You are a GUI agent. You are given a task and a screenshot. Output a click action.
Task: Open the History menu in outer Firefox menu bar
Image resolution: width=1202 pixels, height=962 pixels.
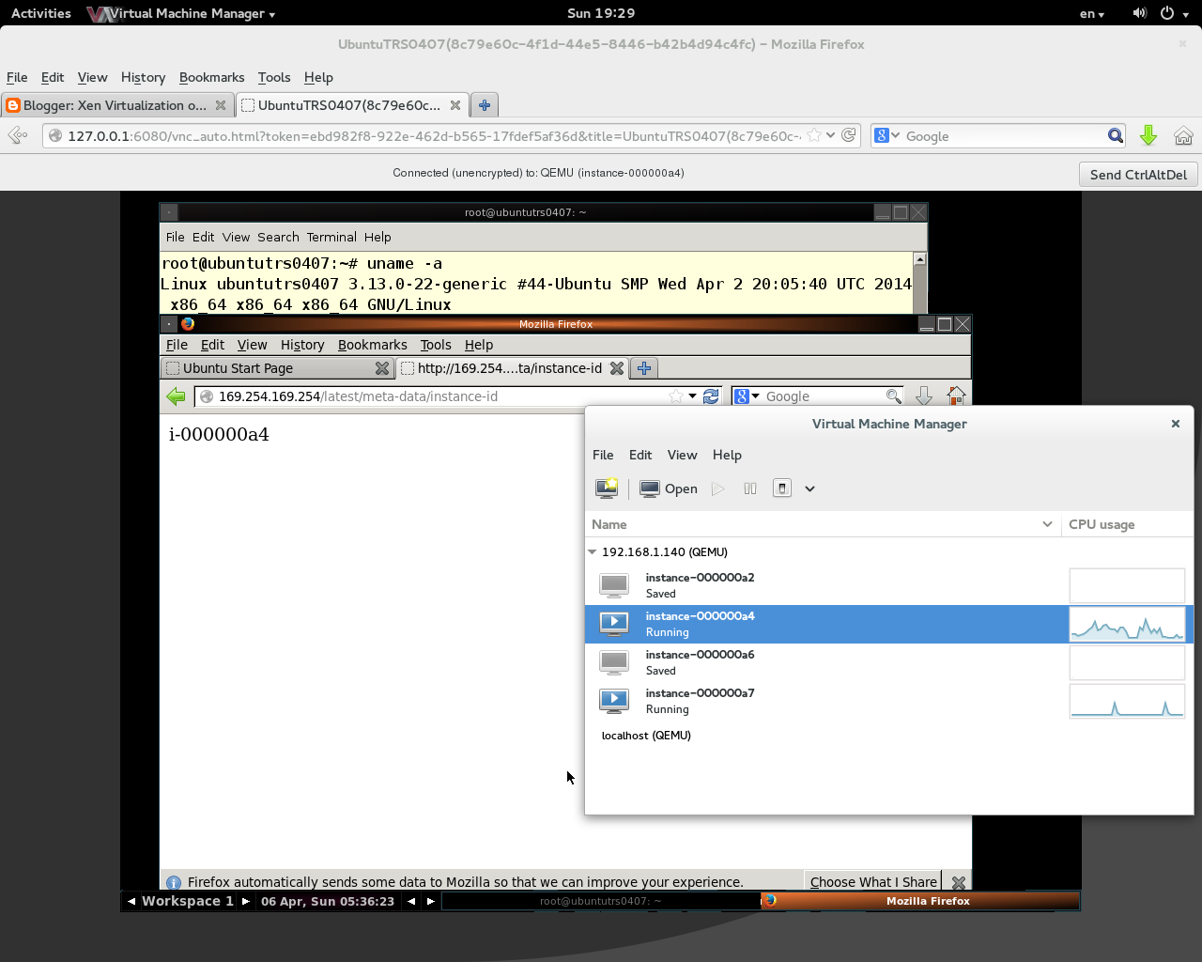[x=143, y=77]
